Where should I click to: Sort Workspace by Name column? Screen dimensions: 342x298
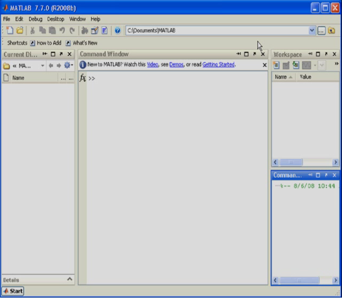click(283, 77)
